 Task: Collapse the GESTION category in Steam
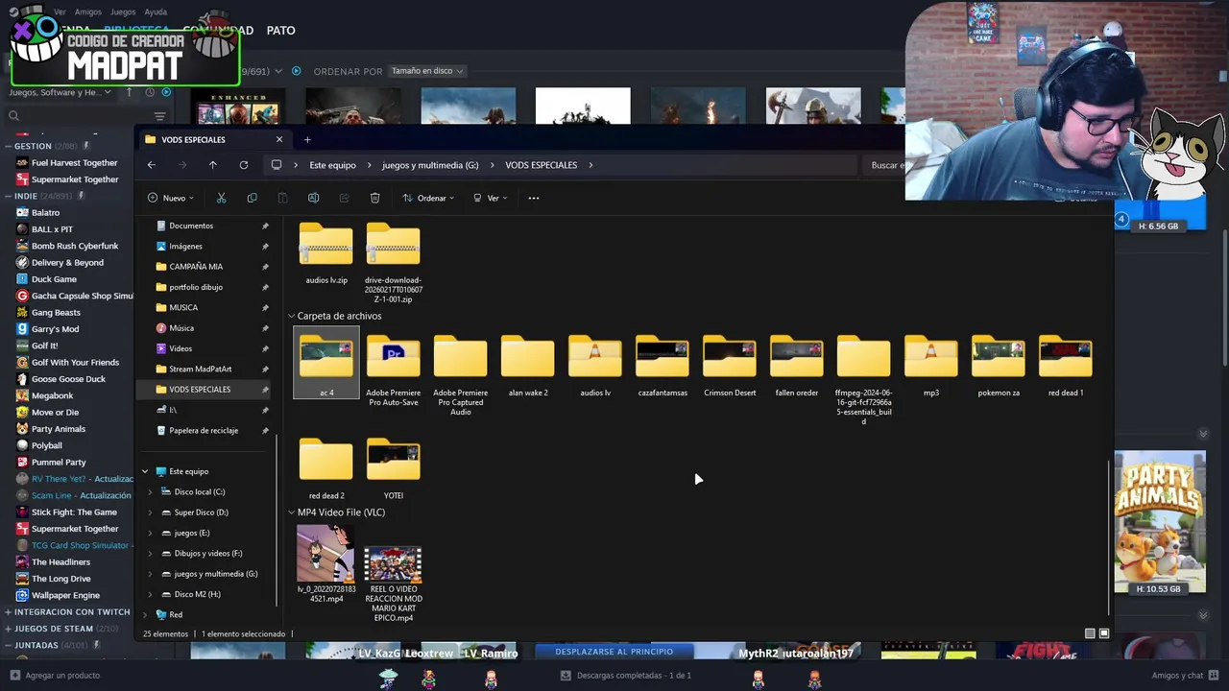point(8,146)
